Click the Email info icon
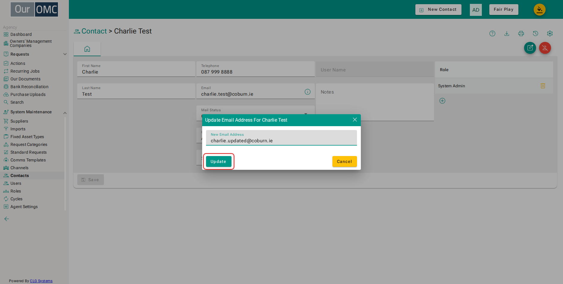Viewport: 563px width, 284px height. [308, 92]
